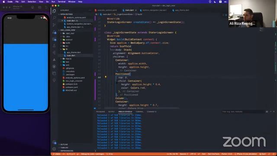Image resolution: width=277 pixels, height=156 pixels.
Task: Click the debug console filter input
Action: tap(243, 112)
